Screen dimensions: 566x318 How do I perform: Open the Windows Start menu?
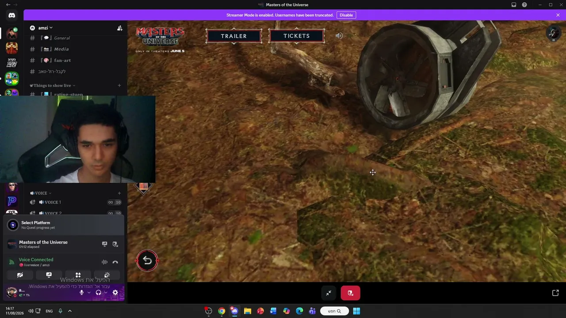[356, 311]
